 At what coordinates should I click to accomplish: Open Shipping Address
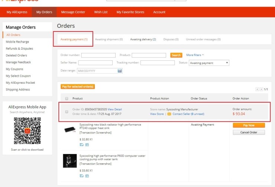[x=18, y=90]
